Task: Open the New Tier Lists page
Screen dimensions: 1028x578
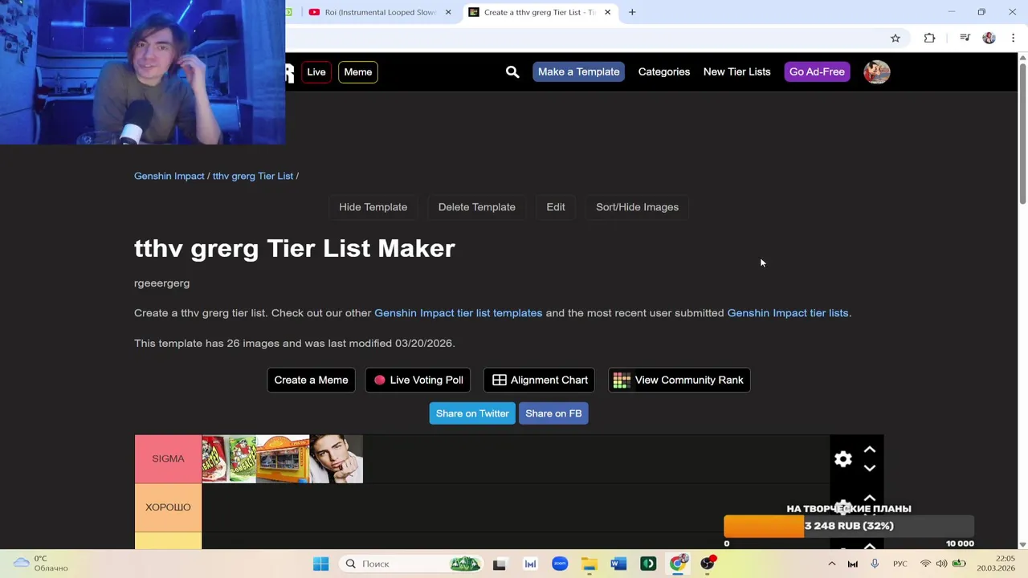Action: tap(736, 72)
